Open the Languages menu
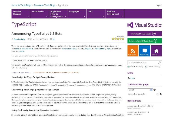 (77, 14)
